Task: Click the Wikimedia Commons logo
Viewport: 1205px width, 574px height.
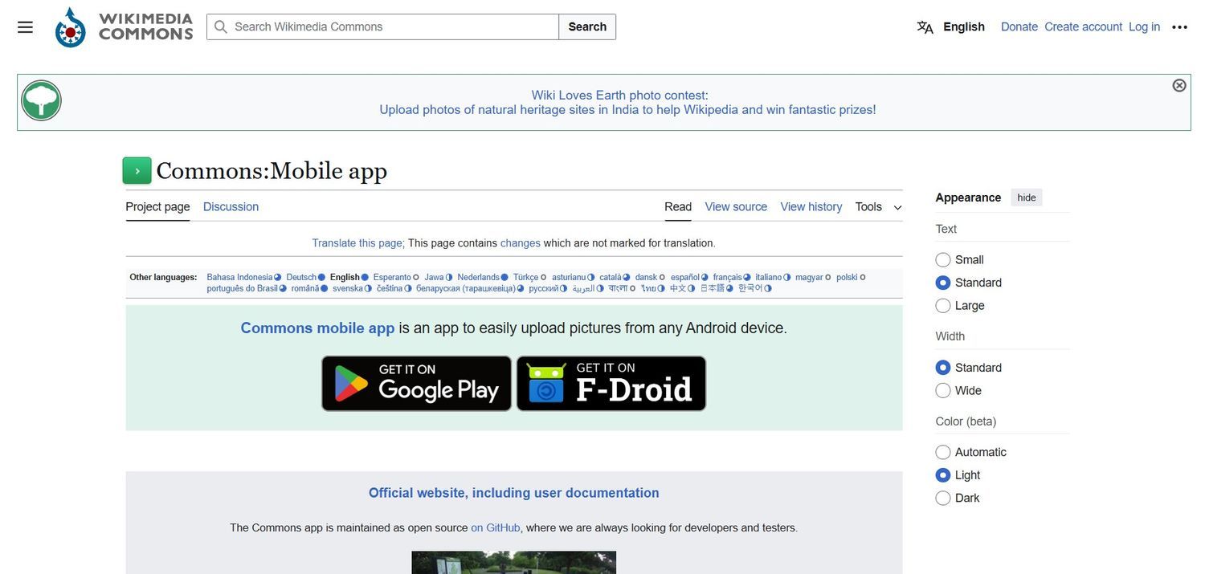Action: [124, 26]
